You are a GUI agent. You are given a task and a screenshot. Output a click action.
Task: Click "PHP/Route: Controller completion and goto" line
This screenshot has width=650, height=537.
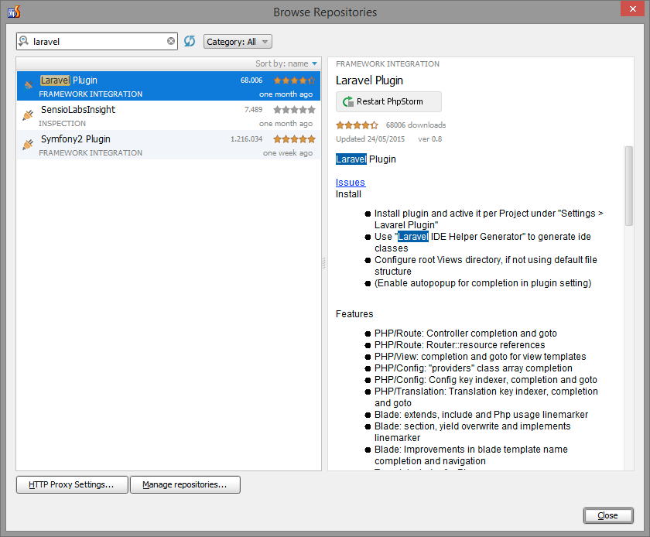(466, 333)
